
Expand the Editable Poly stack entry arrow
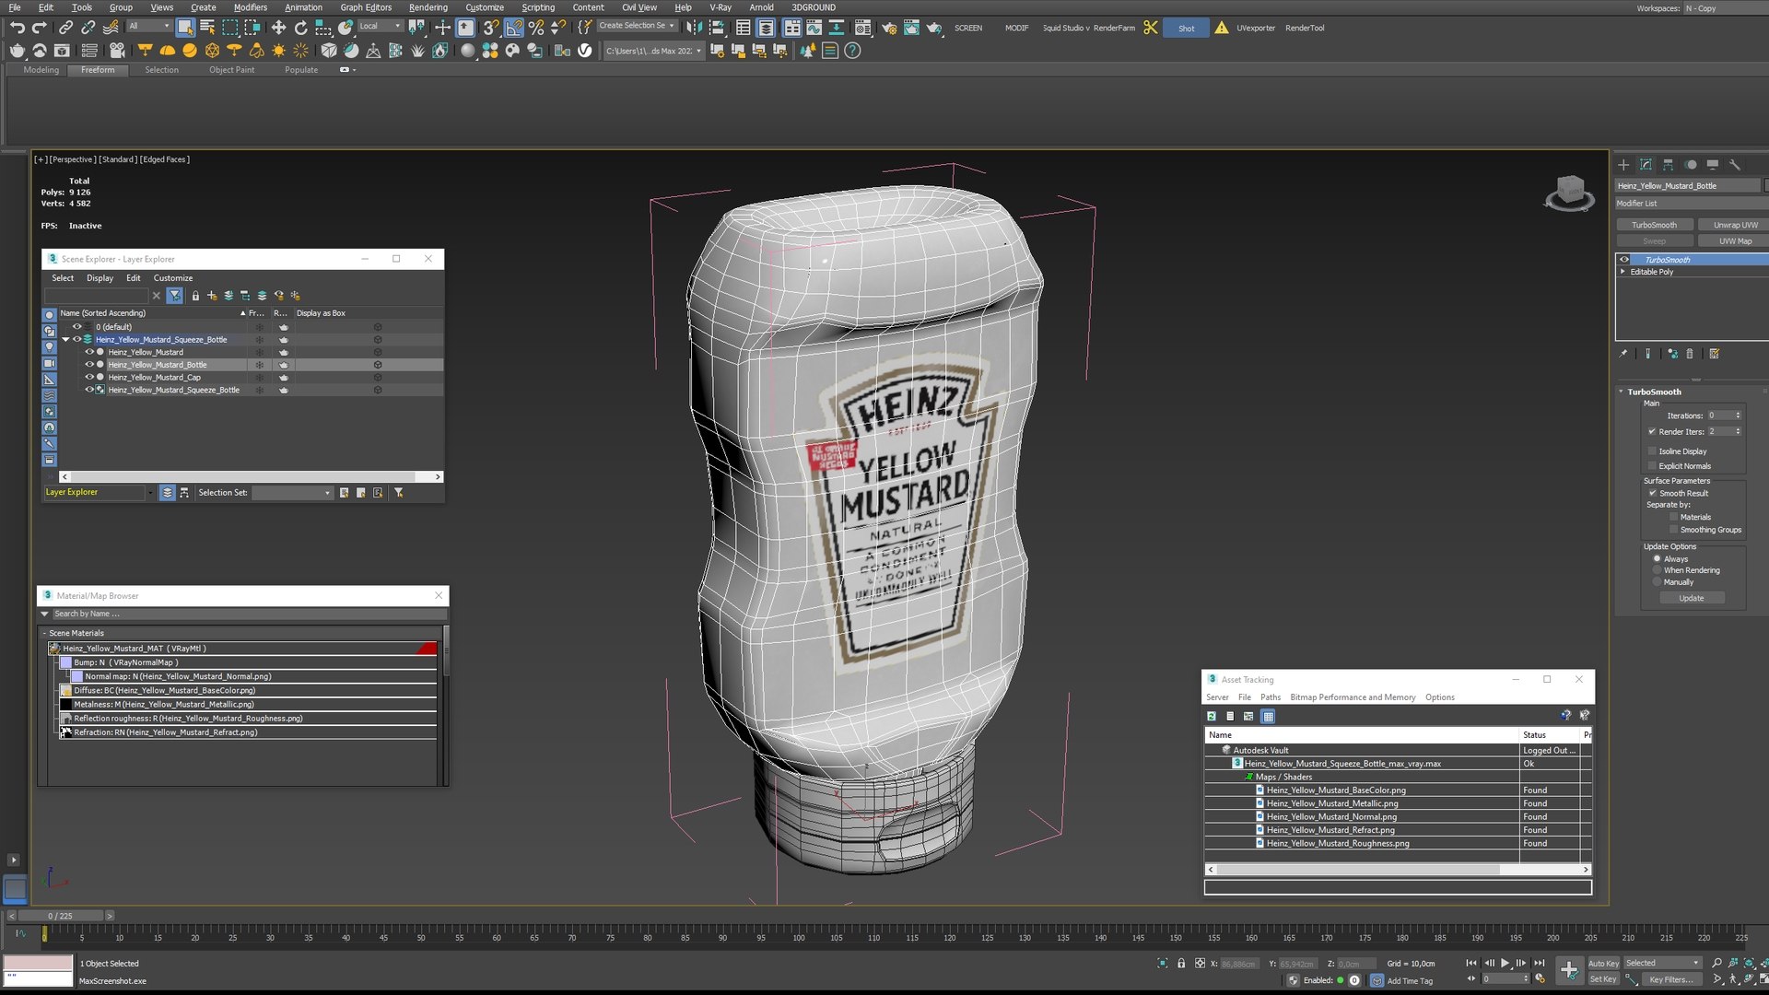[1623, 272]
